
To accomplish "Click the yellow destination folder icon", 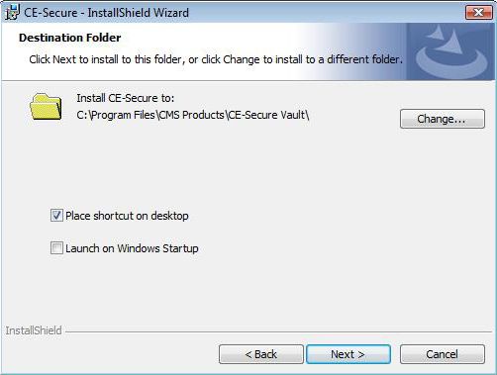I will 46,107.
